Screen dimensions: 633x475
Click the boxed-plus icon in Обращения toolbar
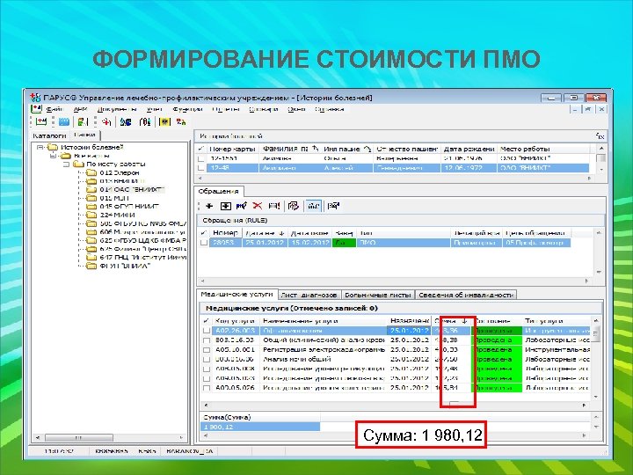point(225,206)
